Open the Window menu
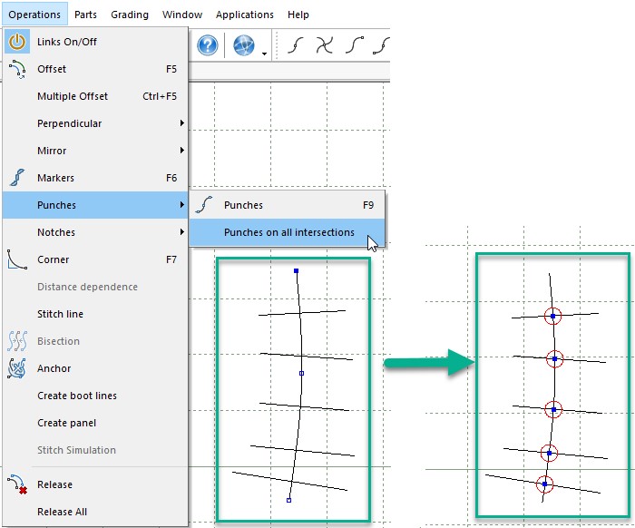Viewport: 635px width, 528px height. pyautogui.click(x=182, y=15)
